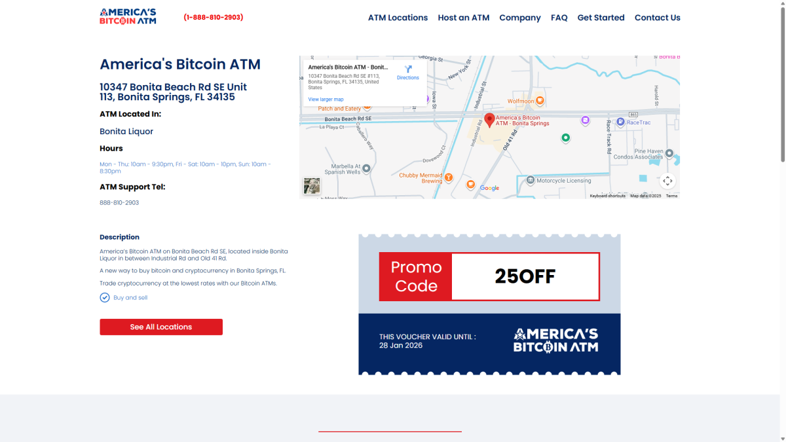Image resolution: width=786 pixels, height=442 pixels.
Task: Click the America's Bitcoin ATM logo
Action: (128, 17)
